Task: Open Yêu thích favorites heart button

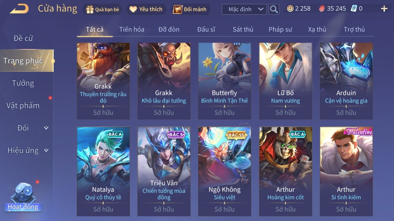Action: click(146, 9)
